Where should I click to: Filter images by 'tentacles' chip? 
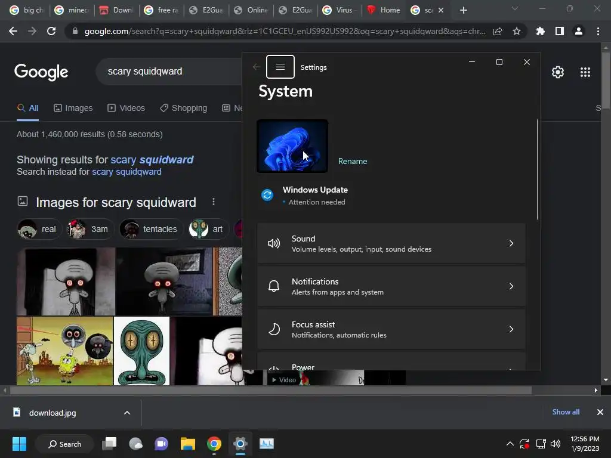151,229
